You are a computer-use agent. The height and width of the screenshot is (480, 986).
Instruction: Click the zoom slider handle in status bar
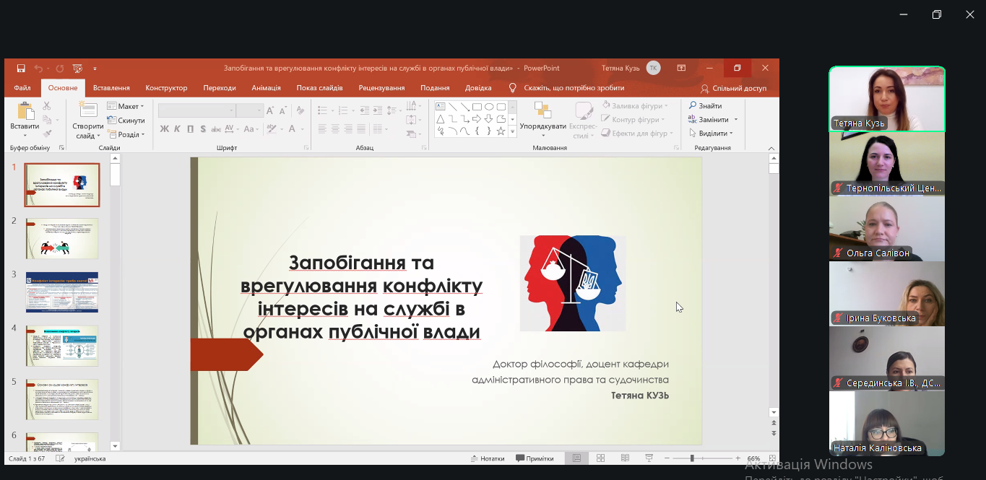[692, 458]
